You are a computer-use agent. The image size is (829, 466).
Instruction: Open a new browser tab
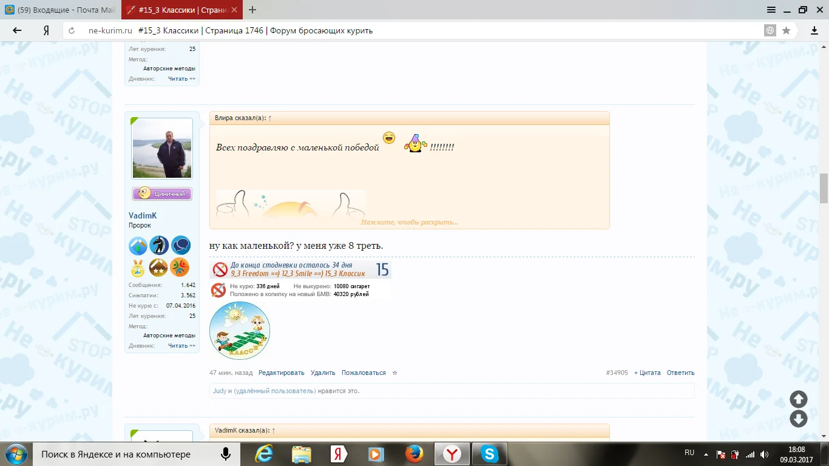pyautogui.click(x=252, y=10)
